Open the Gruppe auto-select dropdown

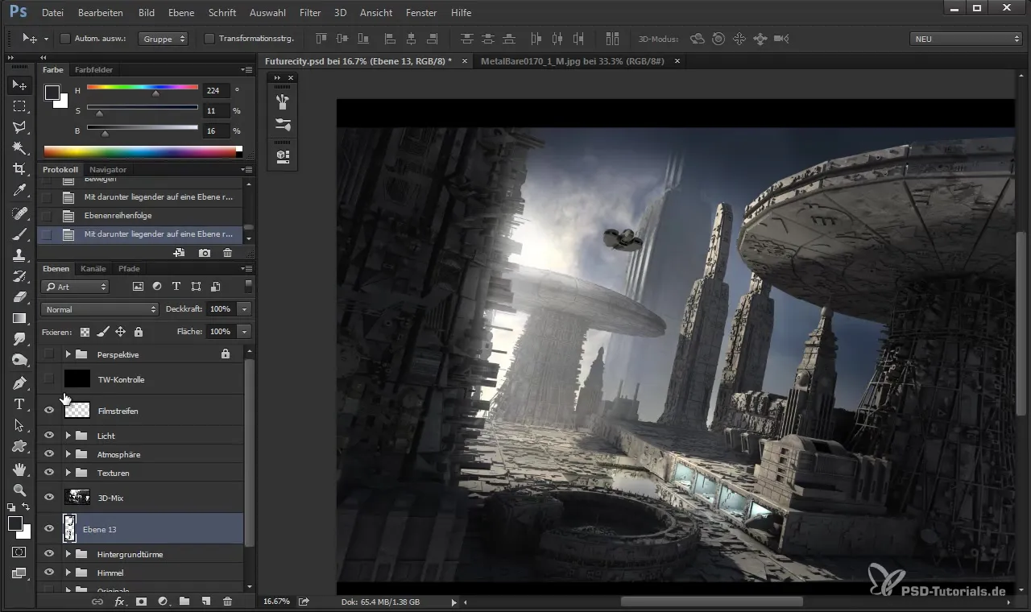coord(163,38)
